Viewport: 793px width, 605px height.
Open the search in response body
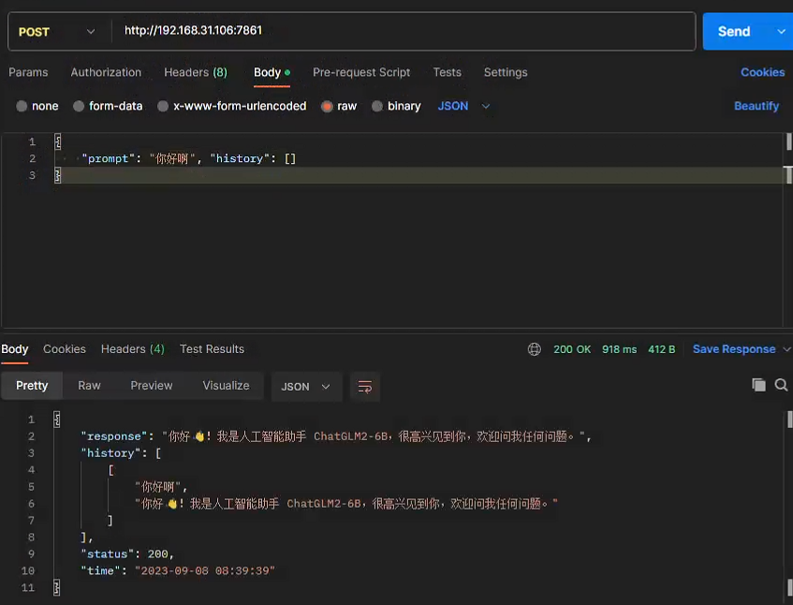coord(782,385)
